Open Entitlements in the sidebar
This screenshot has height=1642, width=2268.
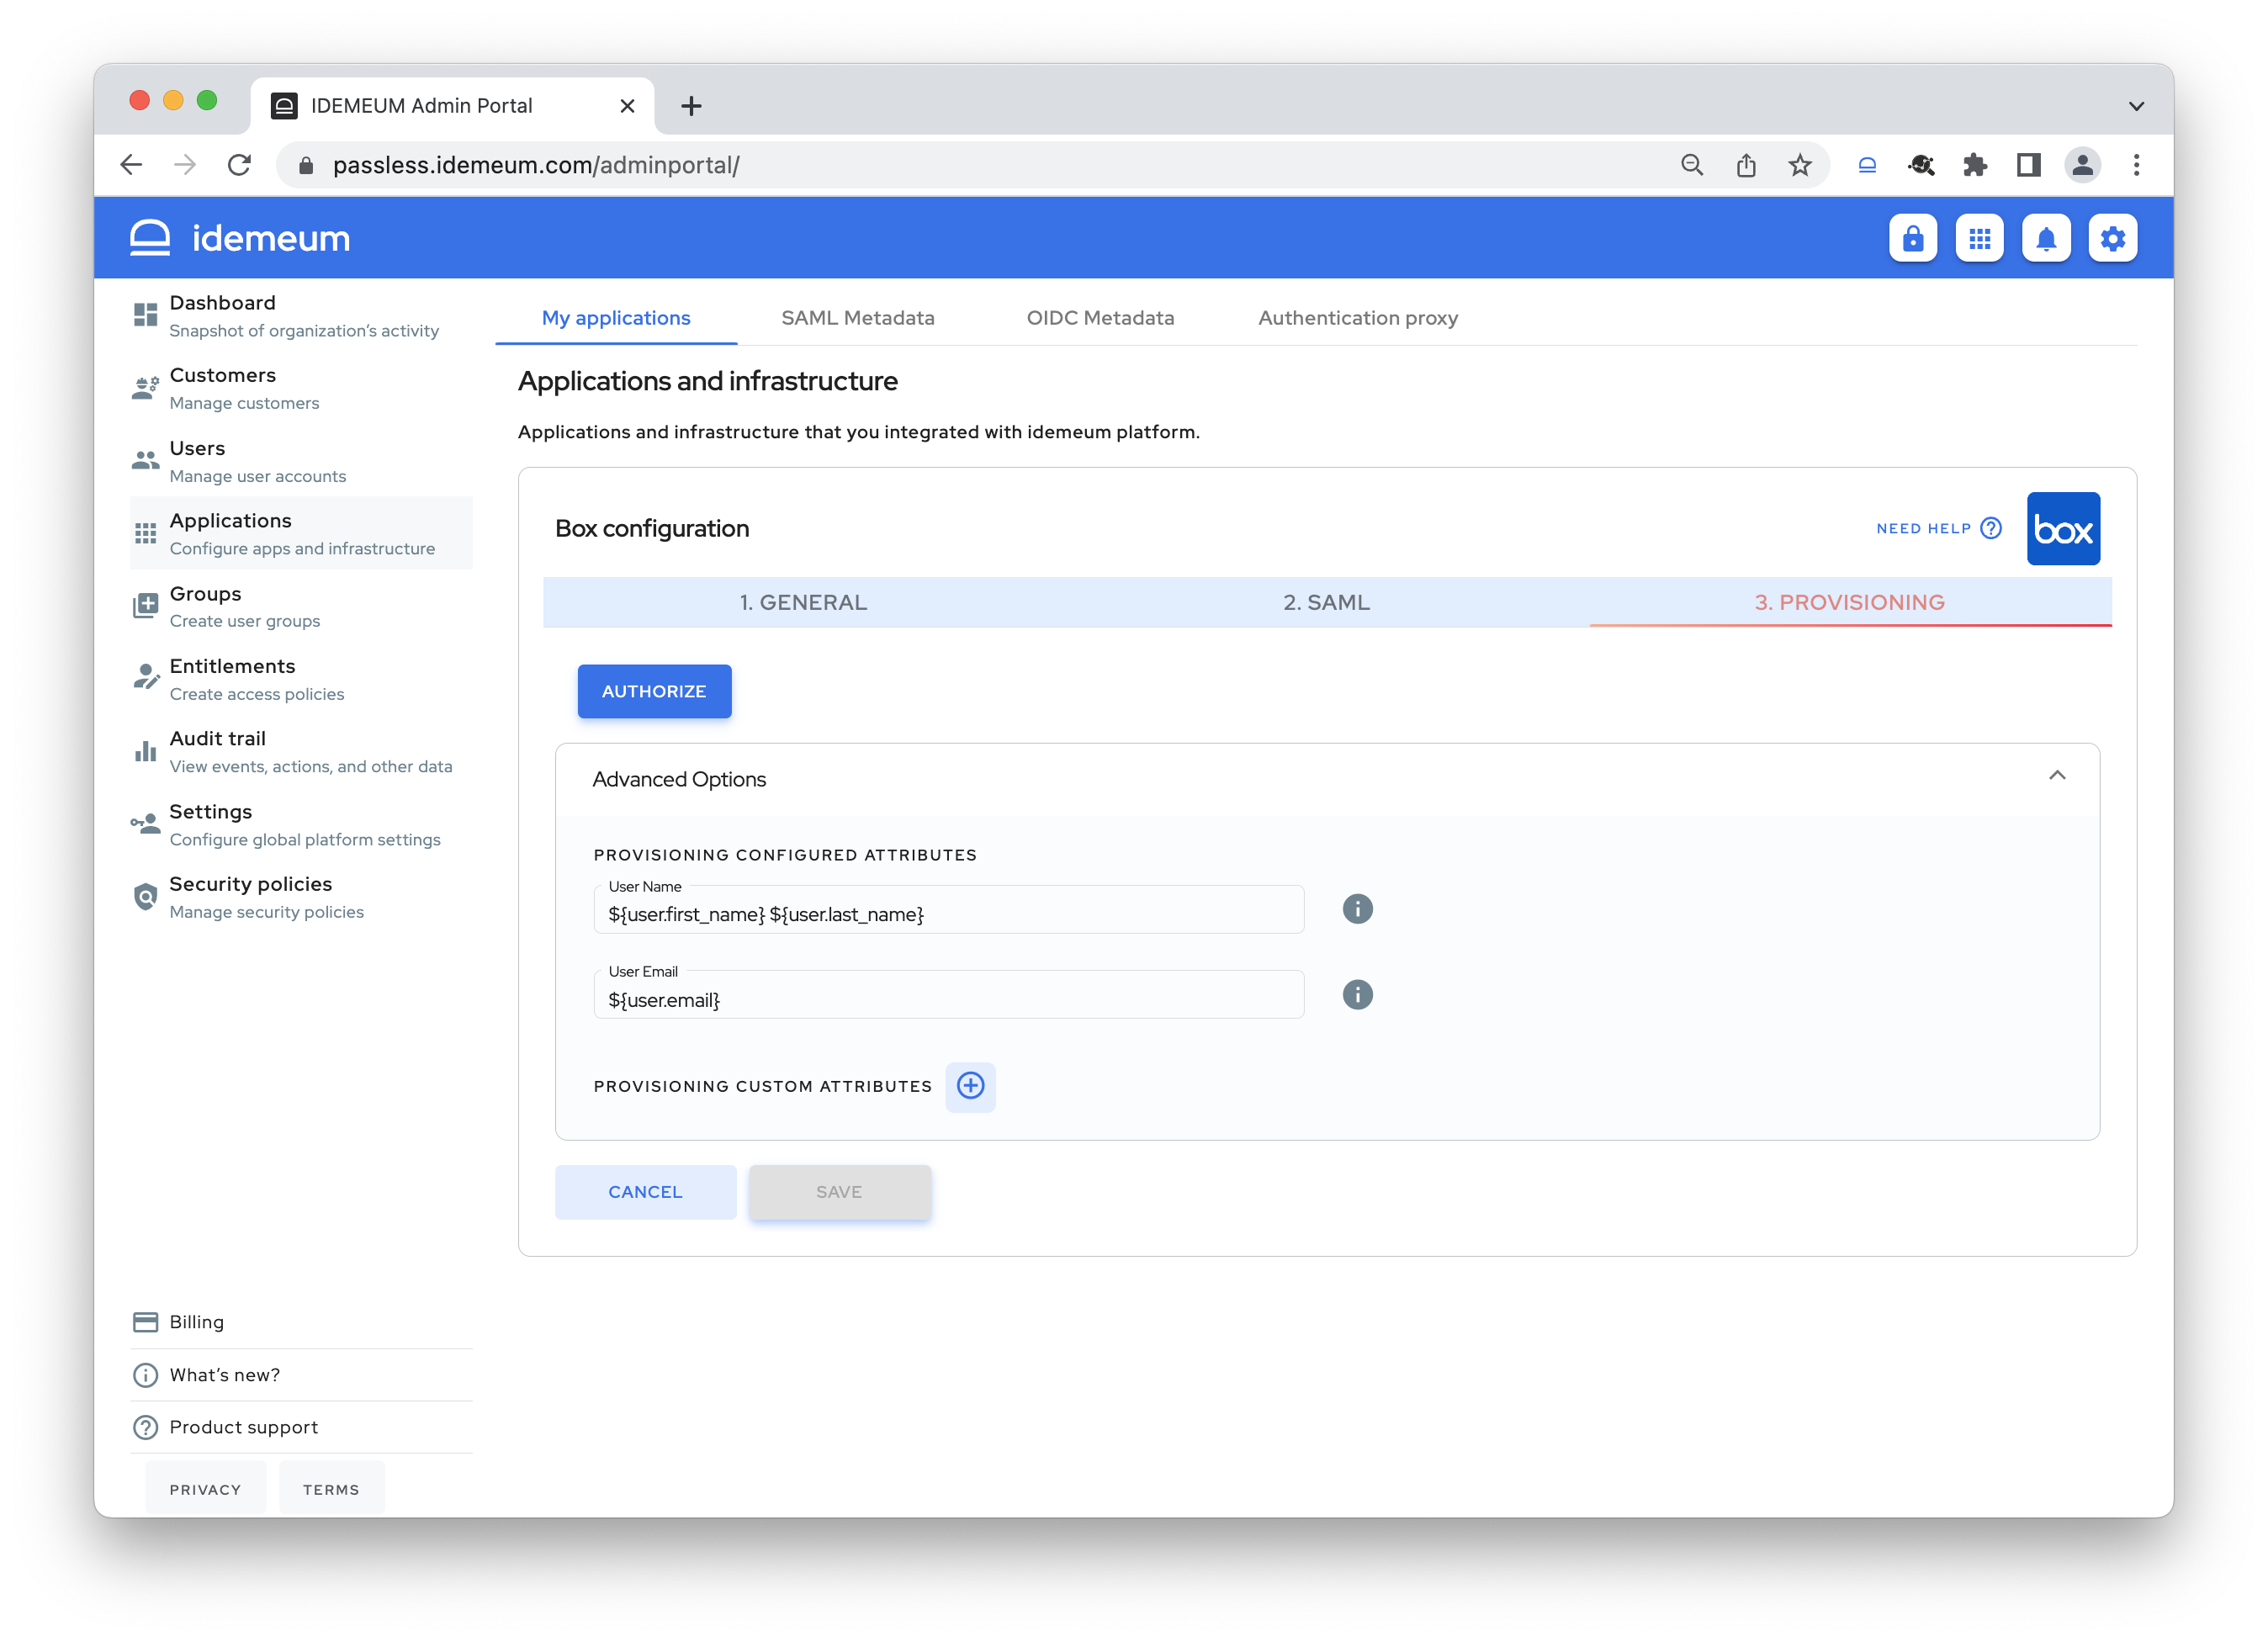point(301,679)
